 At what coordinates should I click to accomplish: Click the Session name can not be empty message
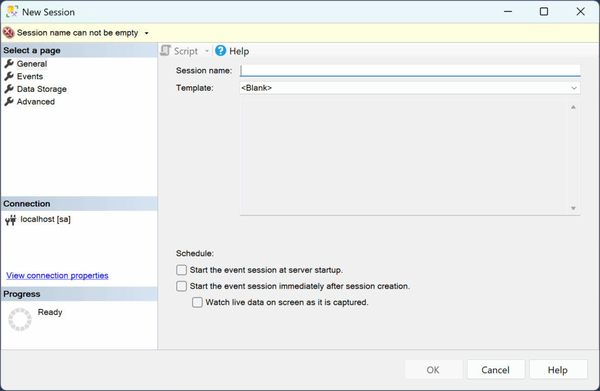coord(77,33)
